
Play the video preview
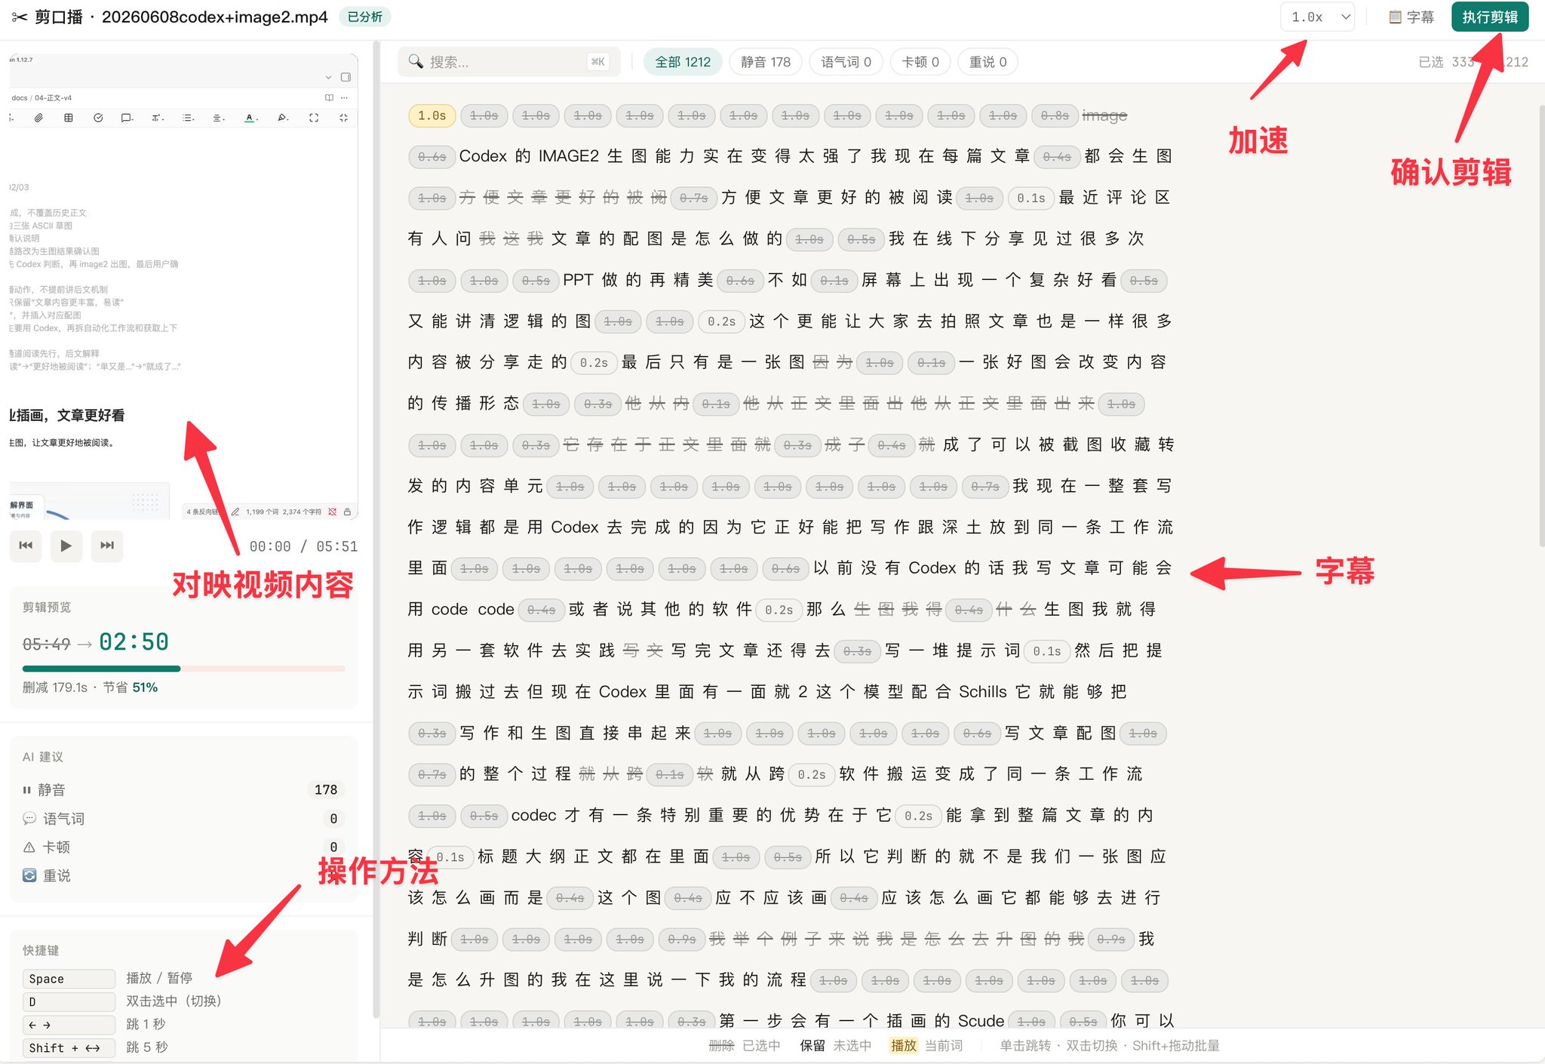point(66,546)
